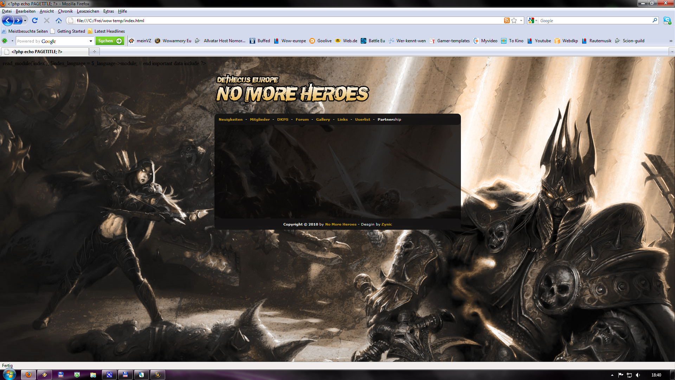Open the Gallery link
The height and width of the screenshot is (380, 675).
point(323,120)
